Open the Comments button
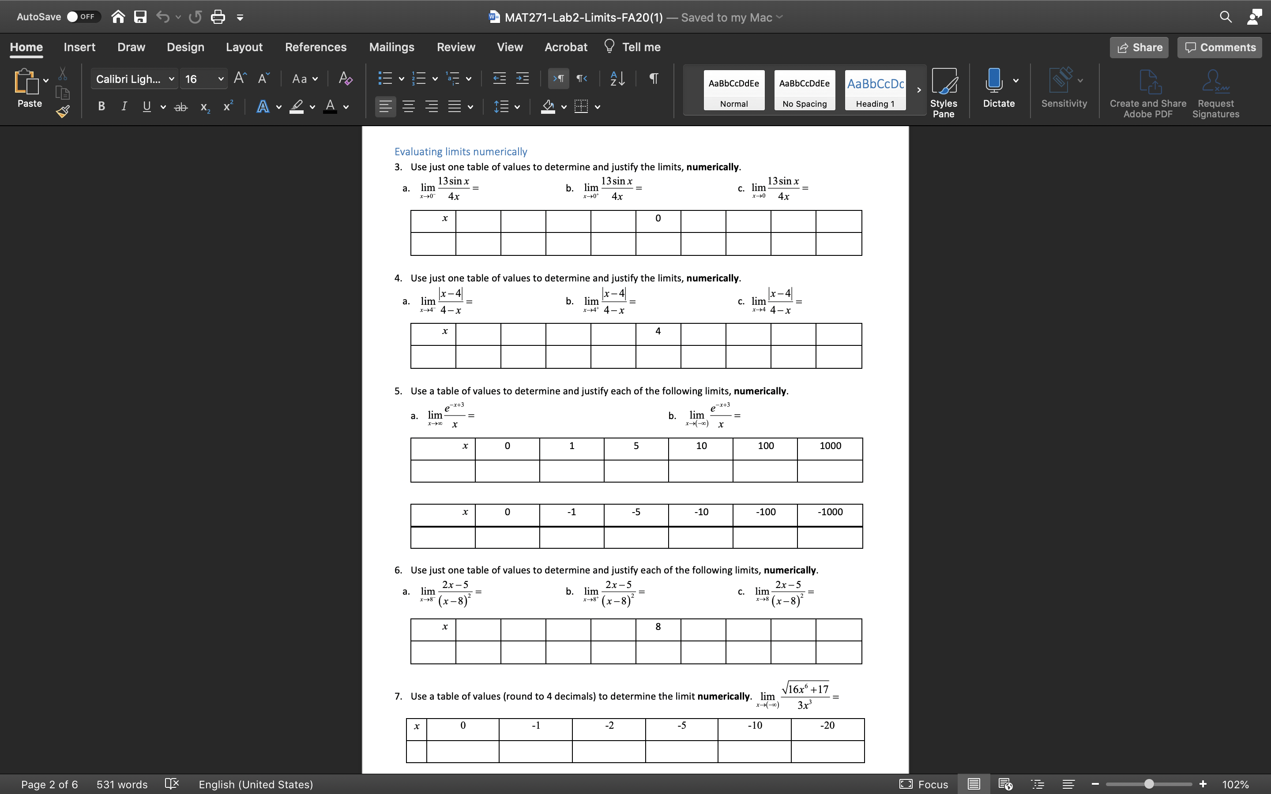Image resolution: width=1271 pixels, height=794 pixels. (1219, 47)
